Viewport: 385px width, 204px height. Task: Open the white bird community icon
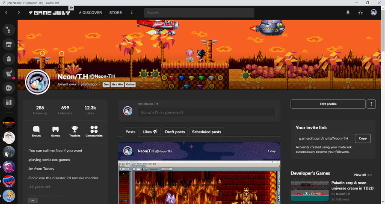pos(9,137)
